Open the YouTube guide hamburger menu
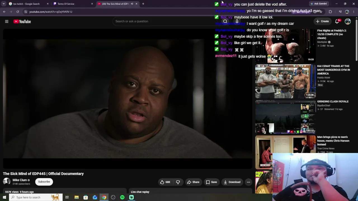 (x=7, y=21)
